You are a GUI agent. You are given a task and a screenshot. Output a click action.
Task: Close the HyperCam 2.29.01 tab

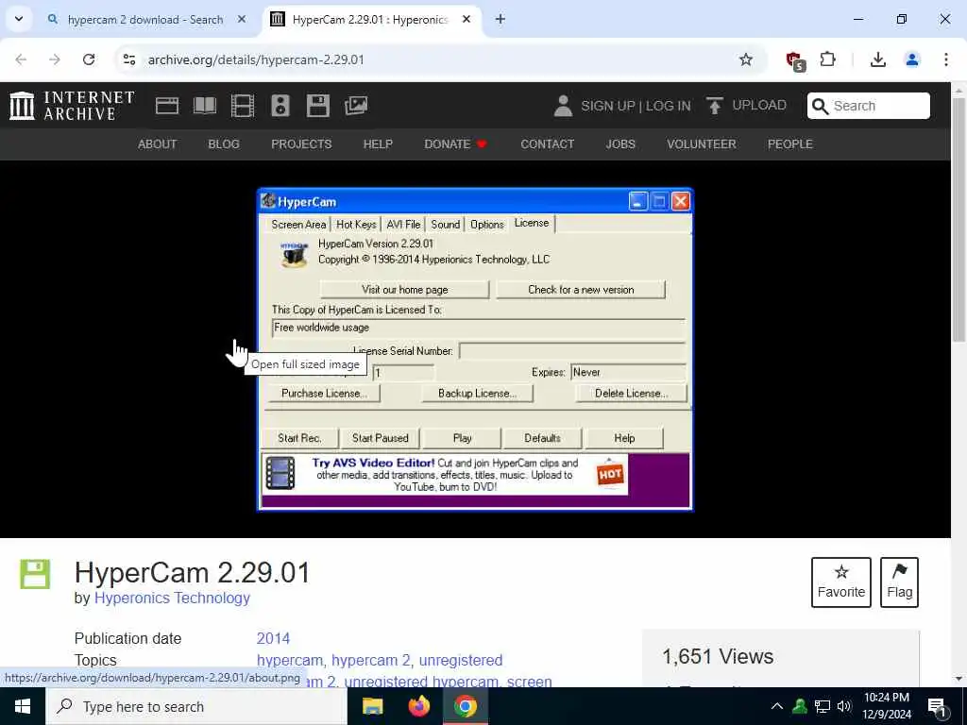pos(467,19)
